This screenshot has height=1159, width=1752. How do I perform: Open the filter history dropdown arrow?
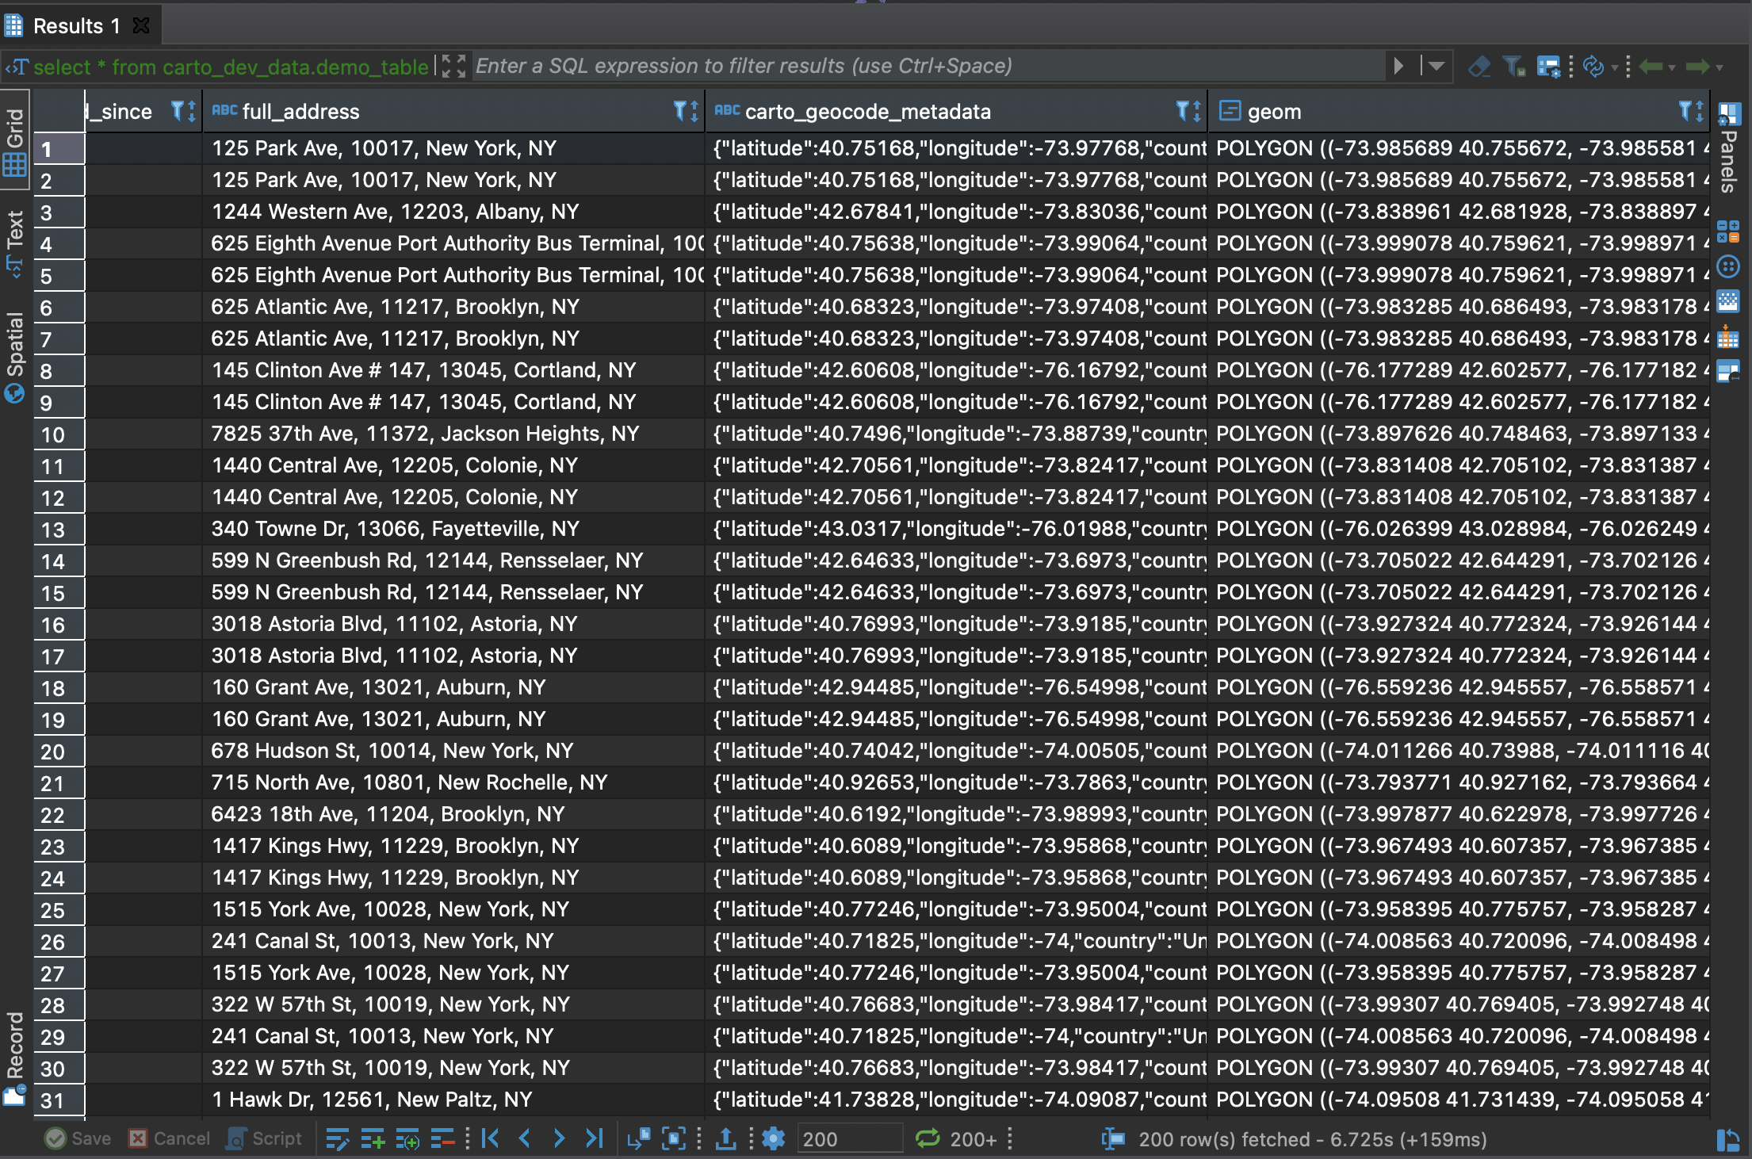pyautogui.click(x=1437, y=67)
